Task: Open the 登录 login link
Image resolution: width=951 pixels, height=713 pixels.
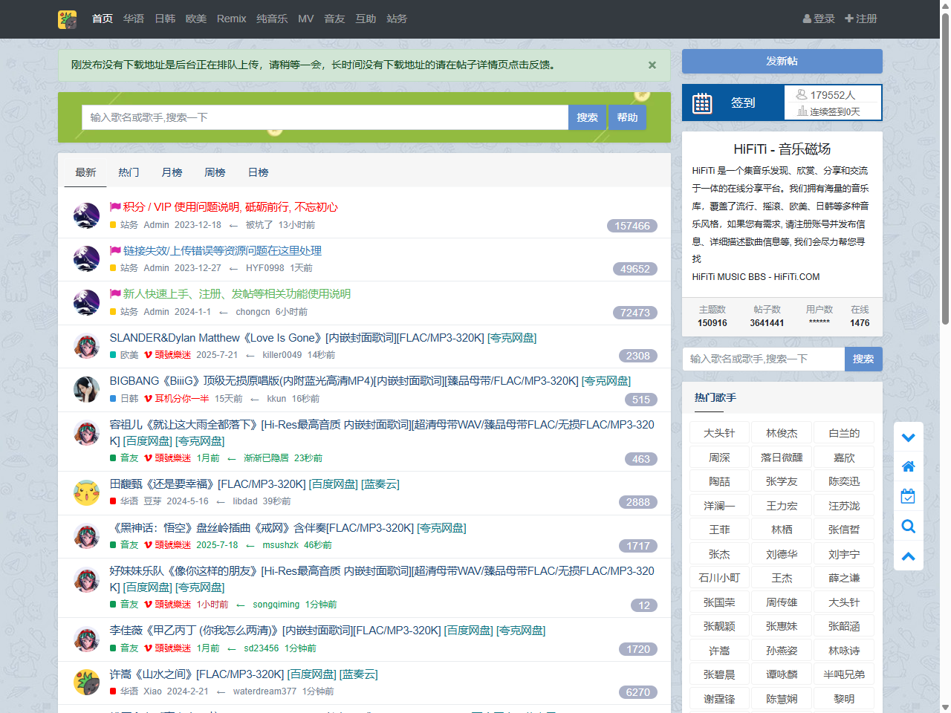Action: pyautogui.click(x=819, y=19)
